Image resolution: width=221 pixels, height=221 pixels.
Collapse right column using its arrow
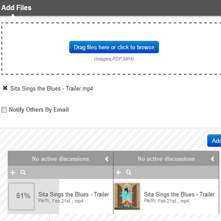tap(213, 159)
